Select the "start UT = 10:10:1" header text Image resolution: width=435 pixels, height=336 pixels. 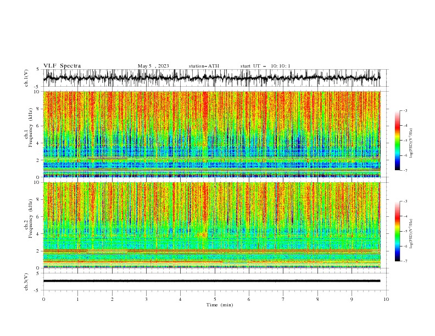point(265,66)
